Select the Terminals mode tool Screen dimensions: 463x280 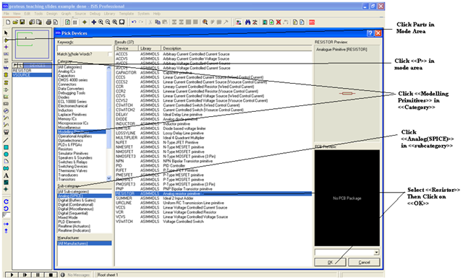[x=6, y=83]
